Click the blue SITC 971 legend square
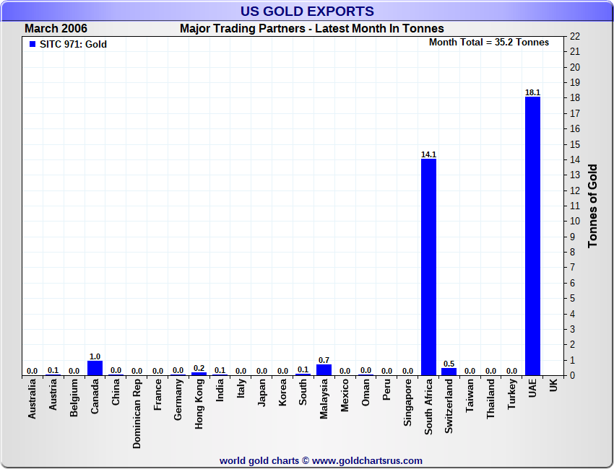Viewport: 614px width, 469px height. [33, 44]
